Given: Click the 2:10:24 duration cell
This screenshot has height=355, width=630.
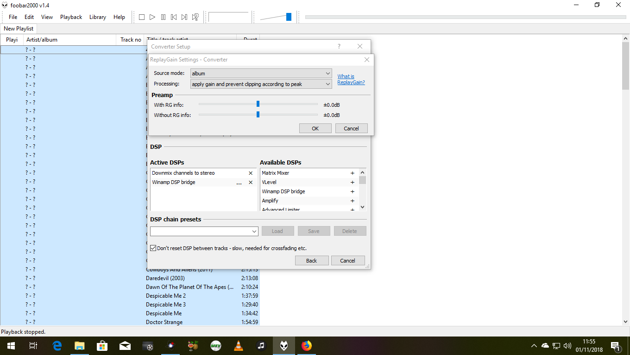Looking at the screenshot, I should (250, 287).
